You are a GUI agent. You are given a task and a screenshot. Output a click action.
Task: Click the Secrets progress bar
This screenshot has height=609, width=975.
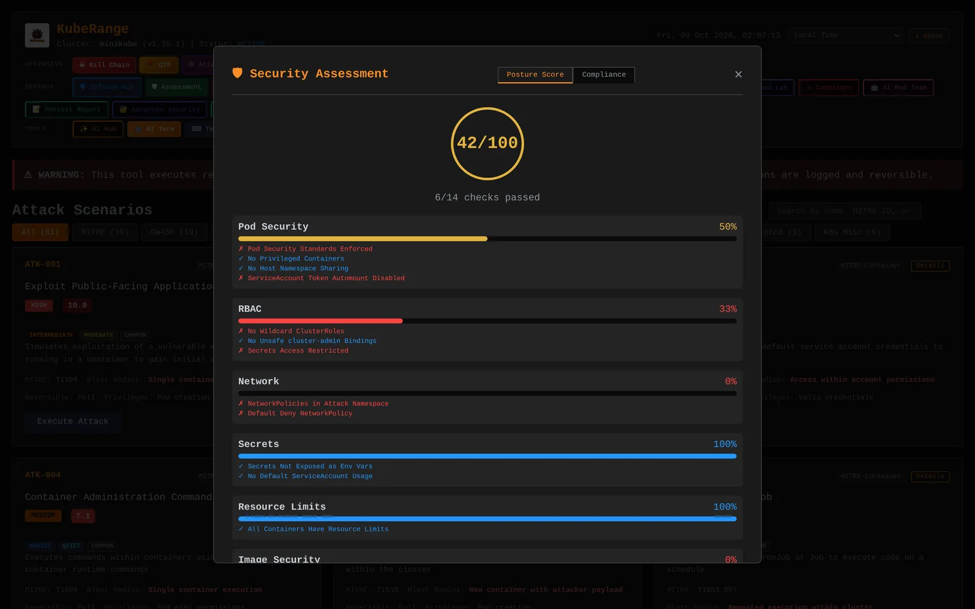pyautogui.click(x=487, y=456)
